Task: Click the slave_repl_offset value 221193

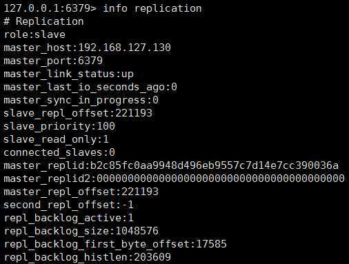Action: (134, 113)
